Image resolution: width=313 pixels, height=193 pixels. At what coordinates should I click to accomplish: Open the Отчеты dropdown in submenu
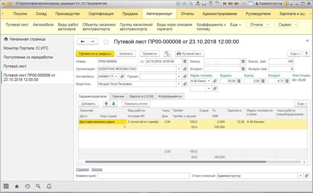point(258,25)
